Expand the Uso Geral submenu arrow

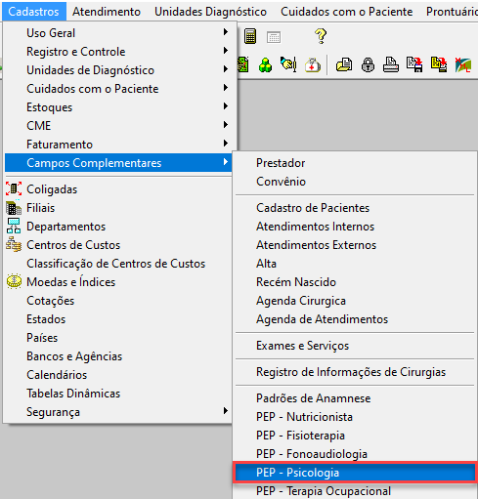coord(226,32)
